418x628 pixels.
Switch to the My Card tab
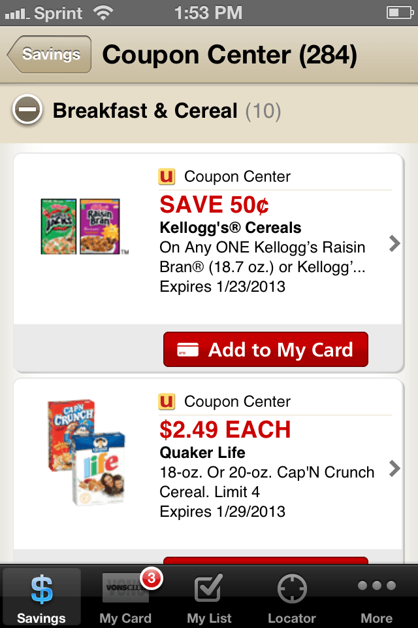click(x=125, y=597)
